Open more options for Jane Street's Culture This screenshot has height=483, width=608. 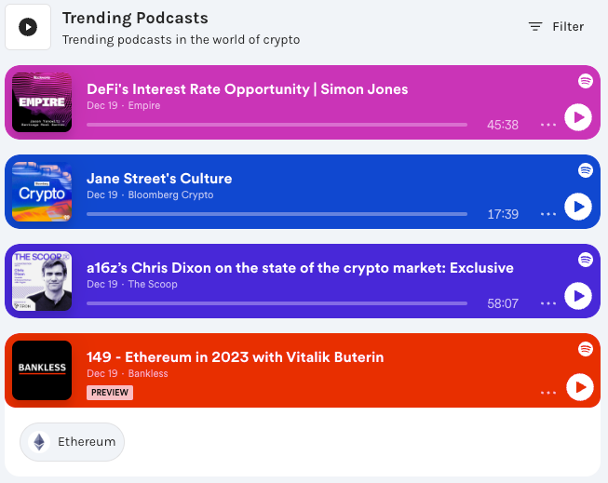pos(548,214)
